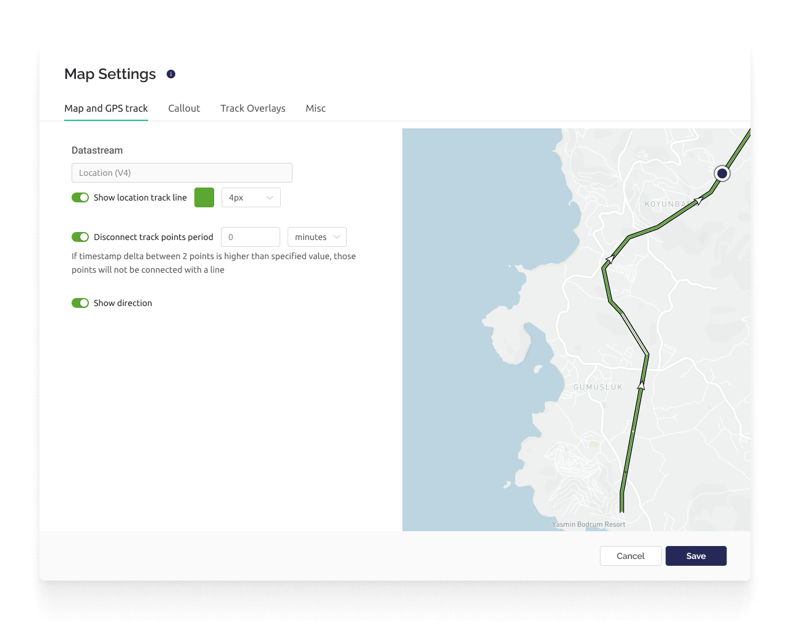Click the Cancel button
This screenshot has height=625, width=790.
[x=630, y=556]
